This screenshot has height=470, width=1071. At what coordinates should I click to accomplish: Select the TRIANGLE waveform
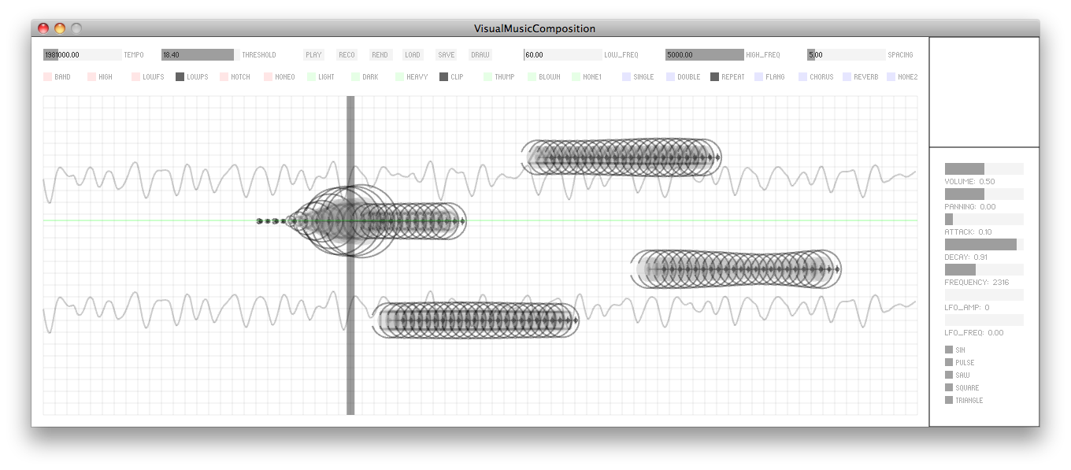point(949,400)
